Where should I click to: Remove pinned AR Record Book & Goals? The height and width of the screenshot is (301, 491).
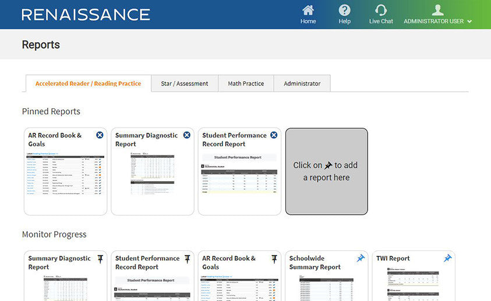100,135
